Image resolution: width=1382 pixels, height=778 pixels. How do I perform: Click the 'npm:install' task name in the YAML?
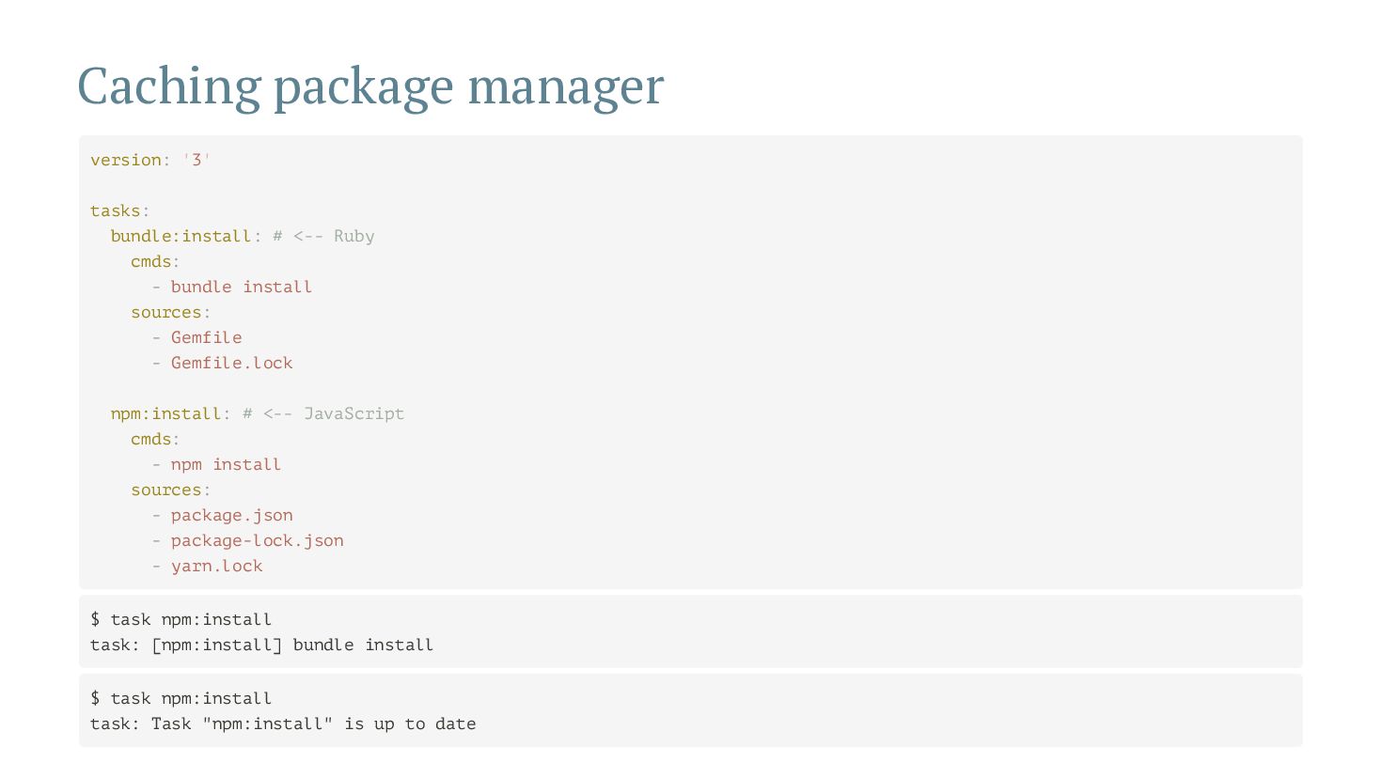[165, 413]
